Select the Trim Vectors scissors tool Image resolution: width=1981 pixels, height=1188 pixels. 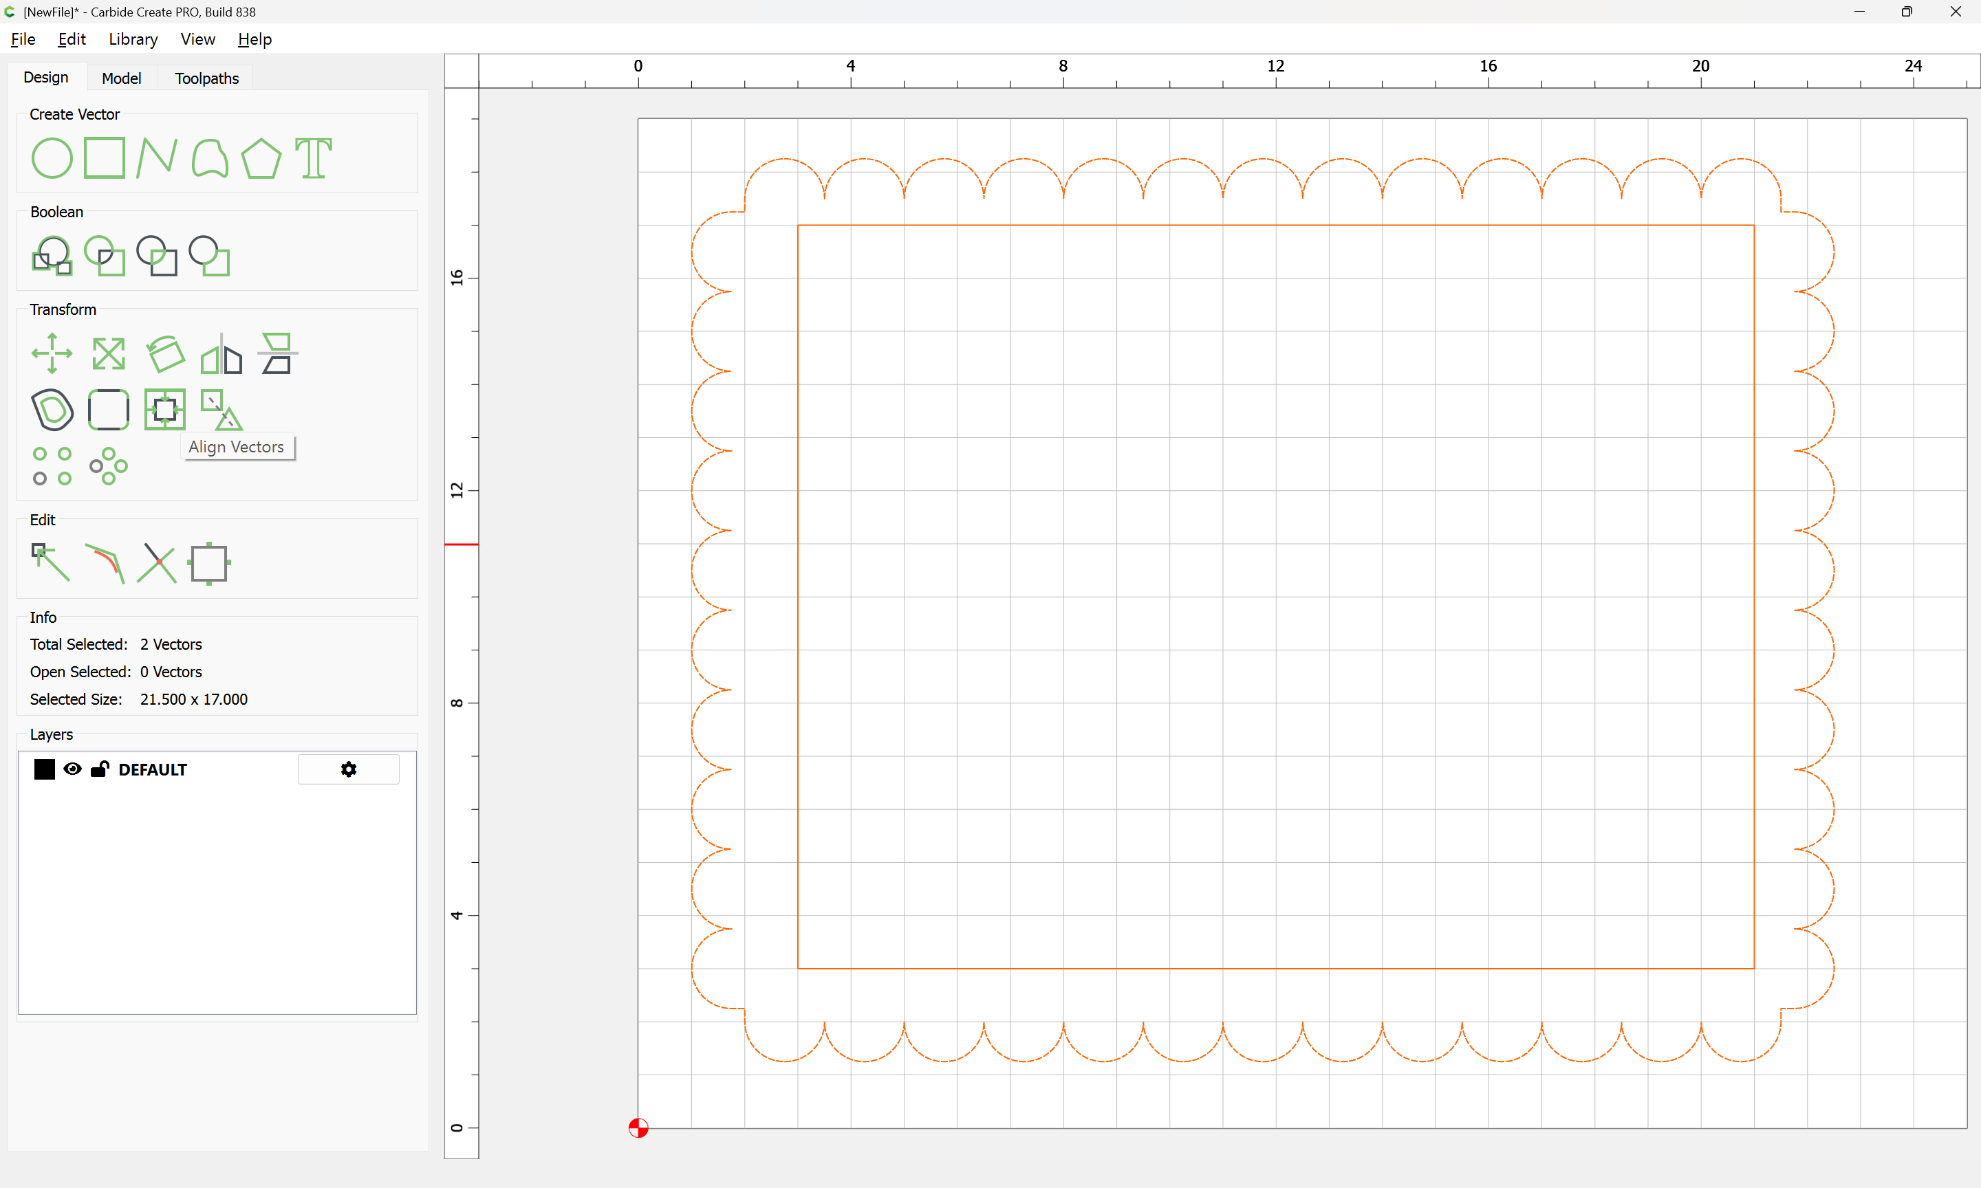[156, 563]
